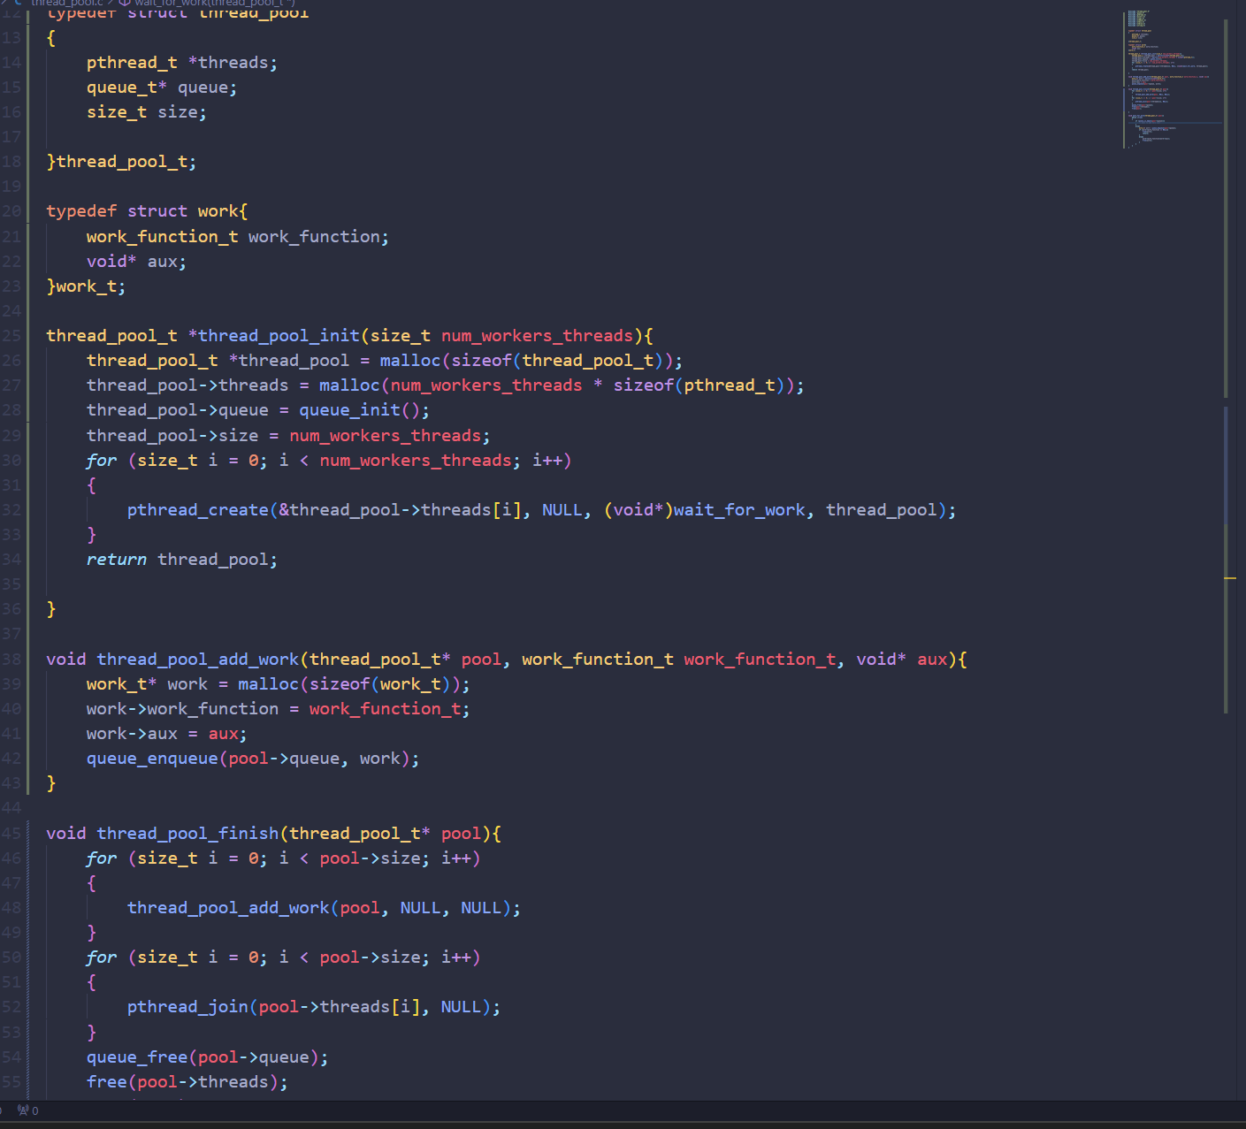The height and width of the screenshot is (1129, 1246).
Task: Click the 'thread_pool_finish' function name
Action: point(187,834)
